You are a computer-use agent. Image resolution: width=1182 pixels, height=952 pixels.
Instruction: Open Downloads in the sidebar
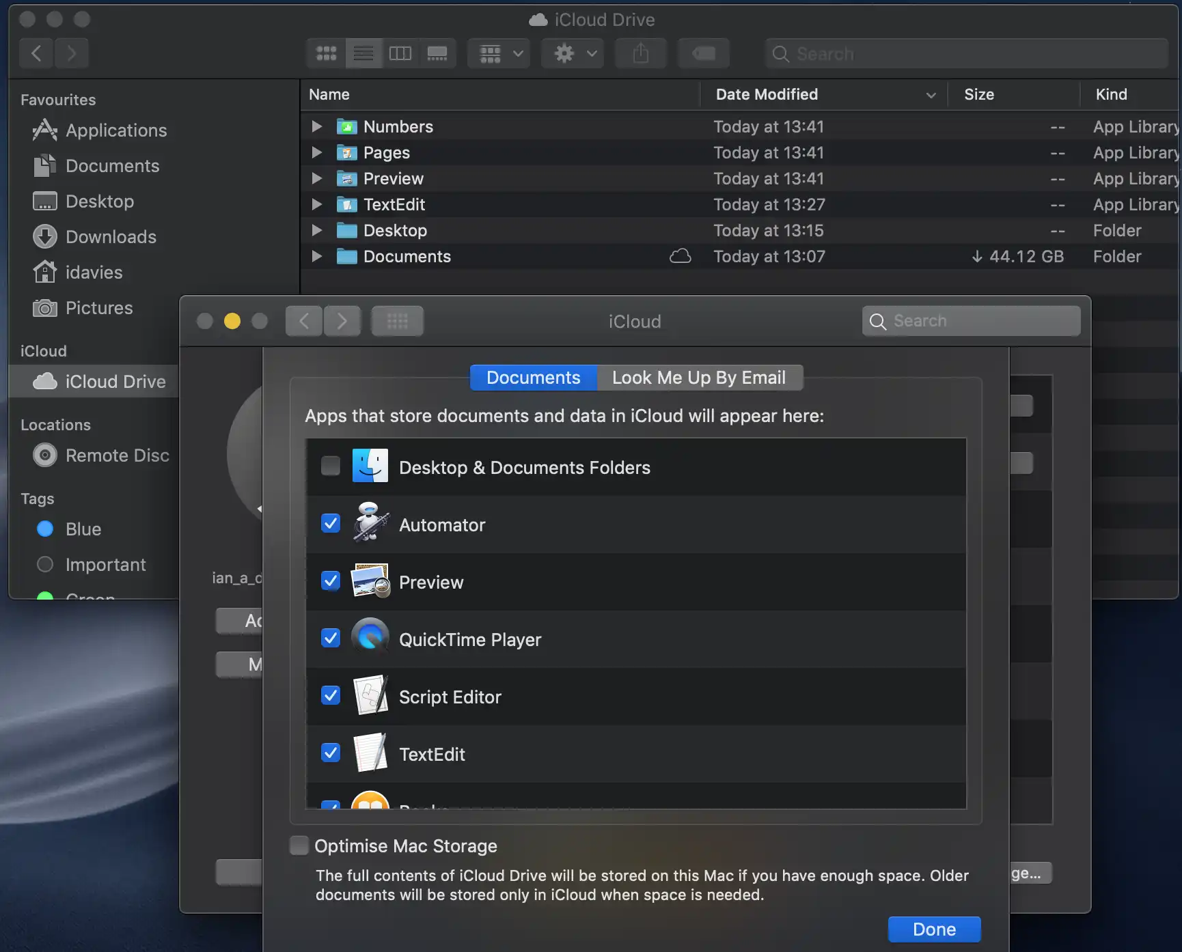(x=110, y=237)
